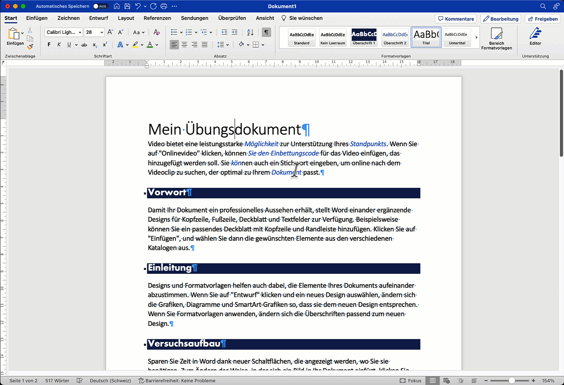Apply strikethrough formatting icon

84,45
